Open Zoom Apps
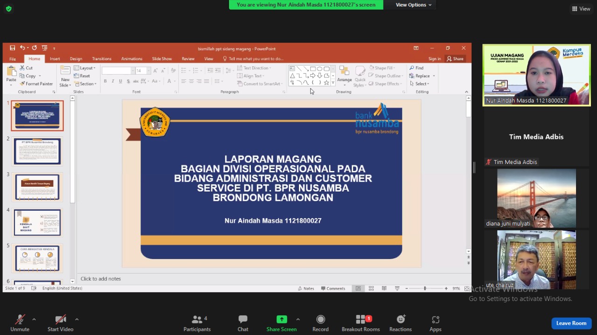597x335 pixels. (436, 323)
